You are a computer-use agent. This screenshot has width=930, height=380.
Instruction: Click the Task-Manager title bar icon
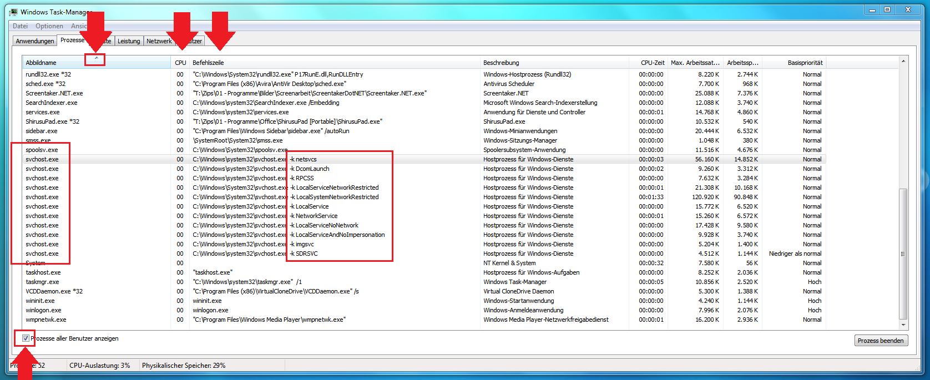pos(13,12)
